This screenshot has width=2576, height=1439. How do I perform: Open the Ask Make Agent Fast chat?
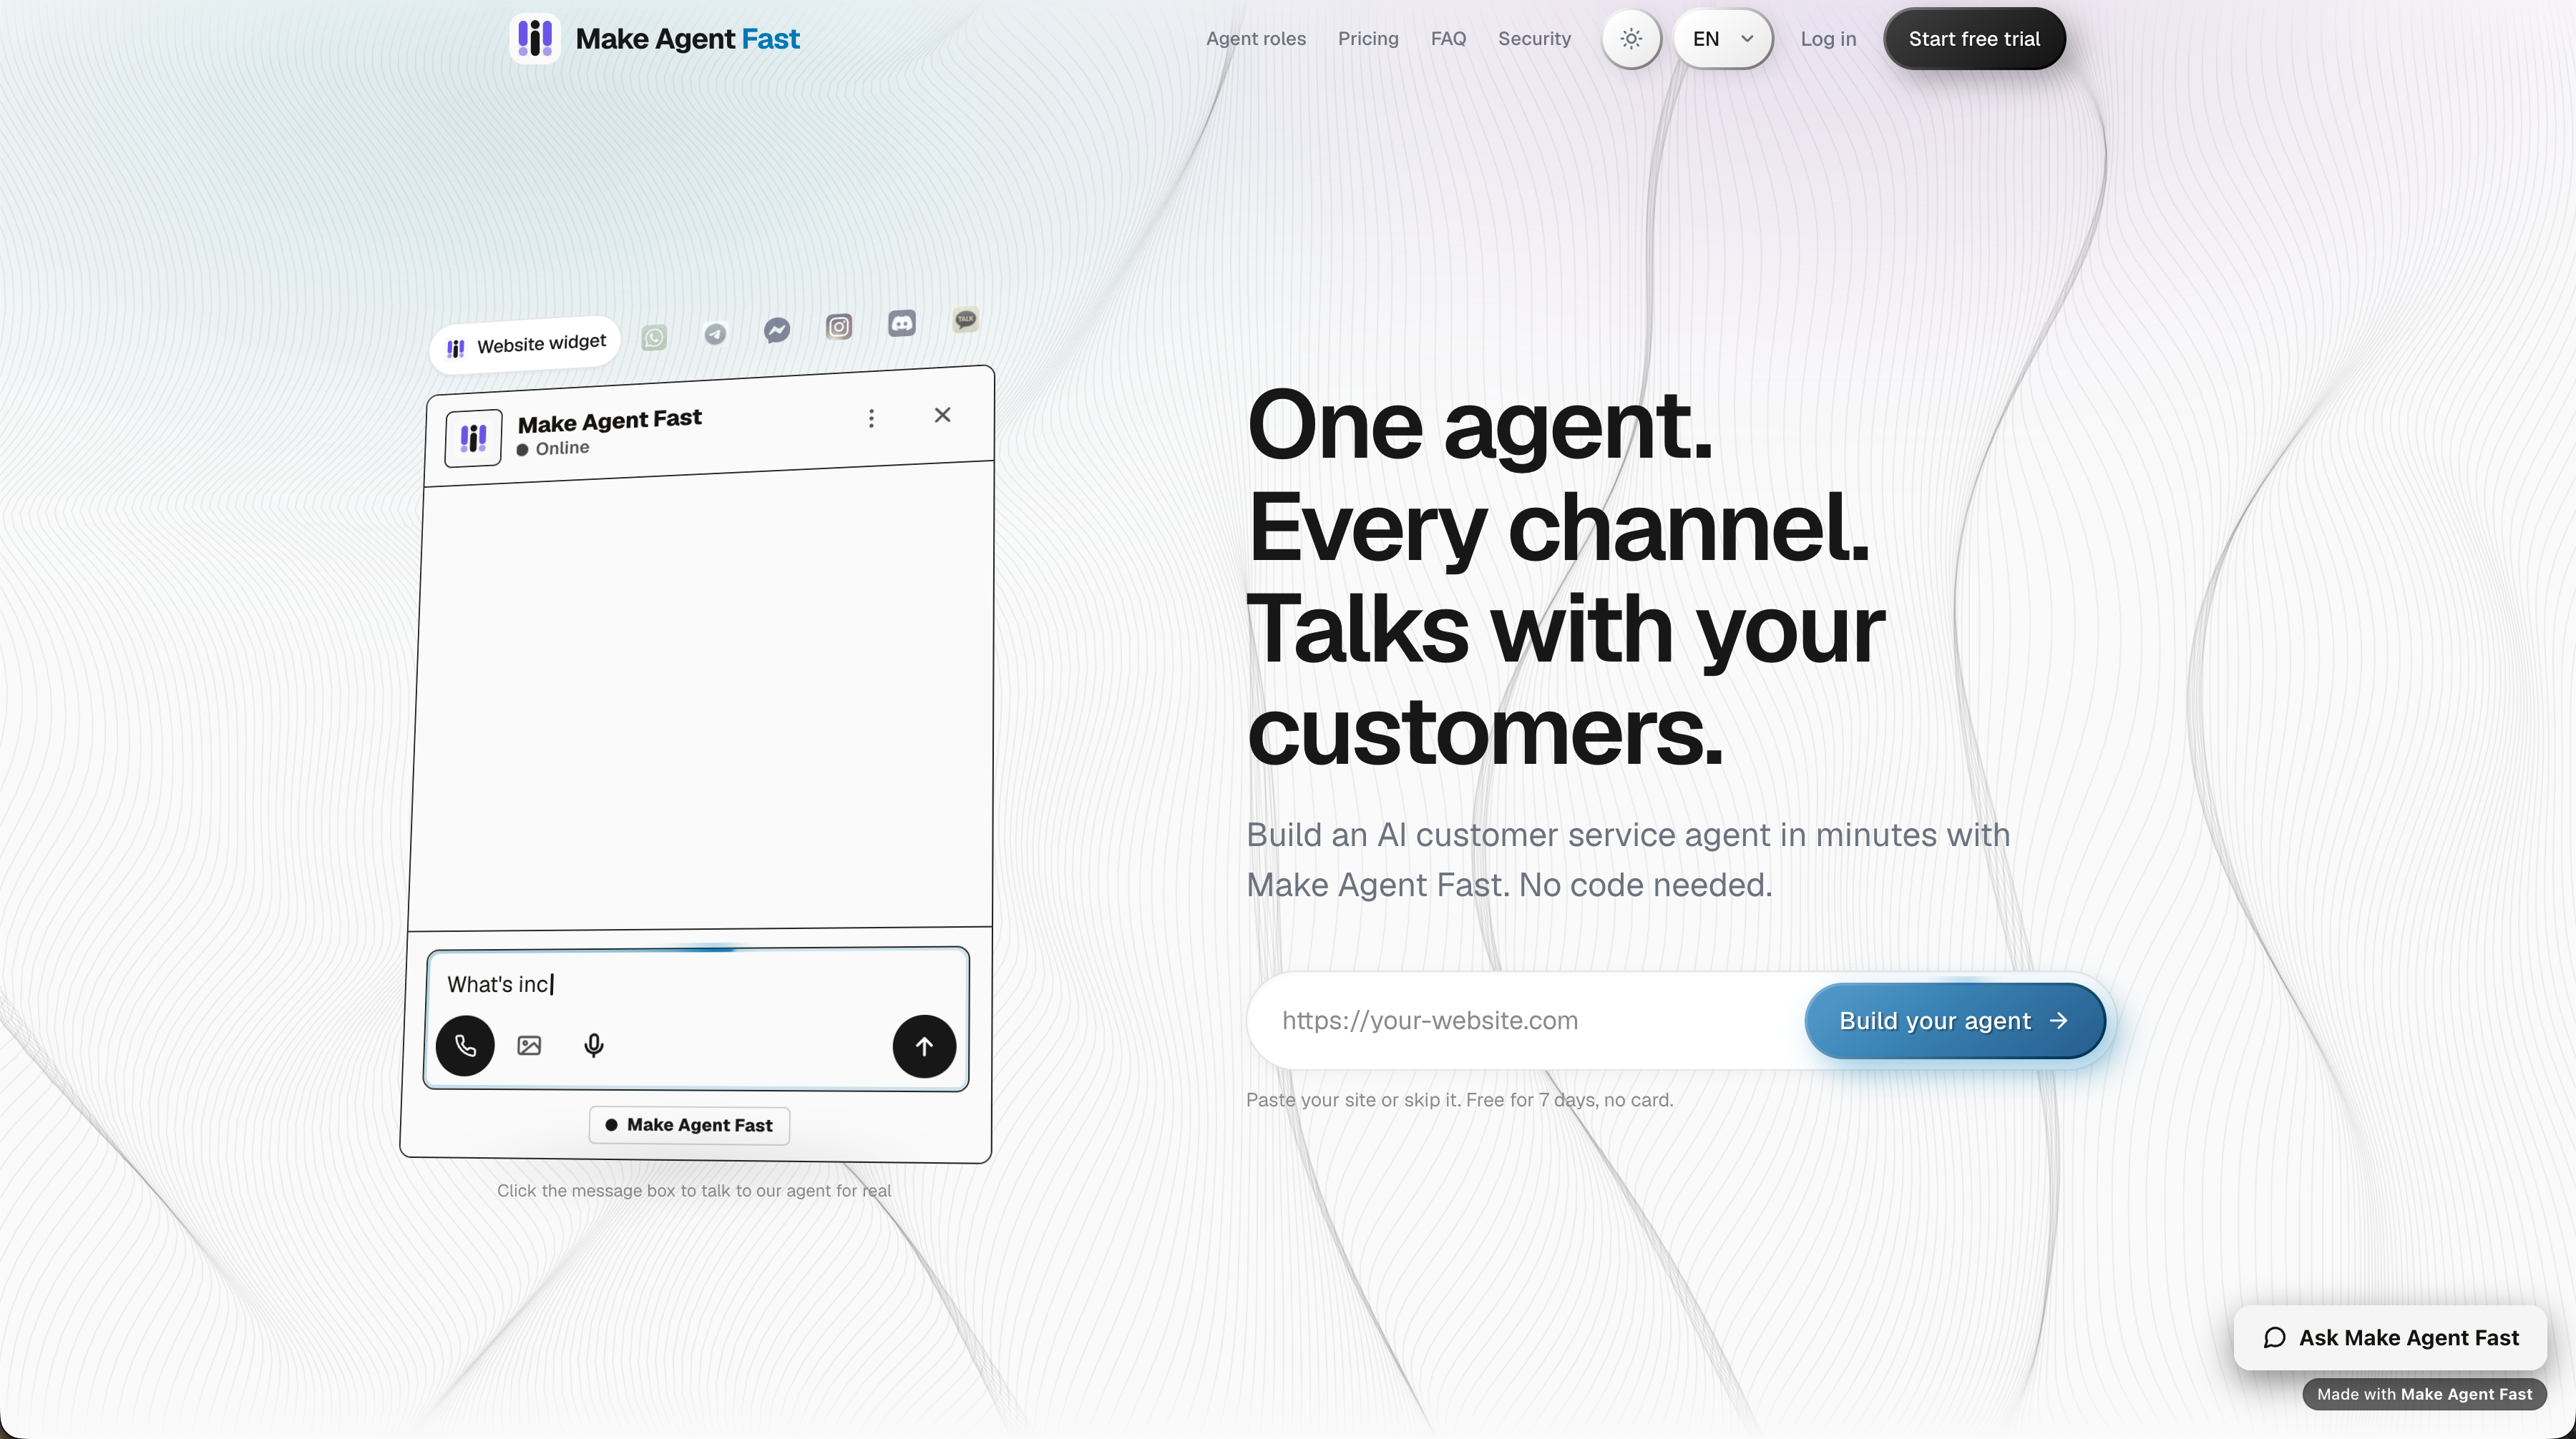click(x=2390, y=1337)
